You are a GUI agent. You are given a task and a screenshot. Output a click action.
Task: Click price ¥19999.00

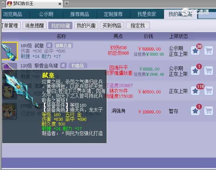149,112
